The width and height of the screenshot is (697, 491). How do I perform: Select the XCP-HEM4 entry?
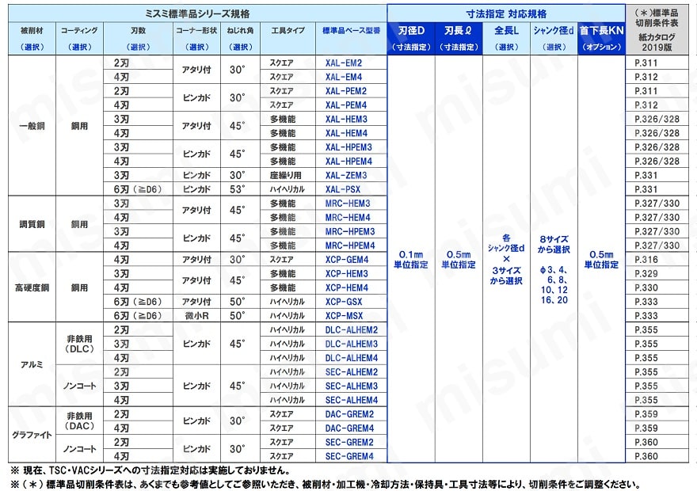pos(347,288)
